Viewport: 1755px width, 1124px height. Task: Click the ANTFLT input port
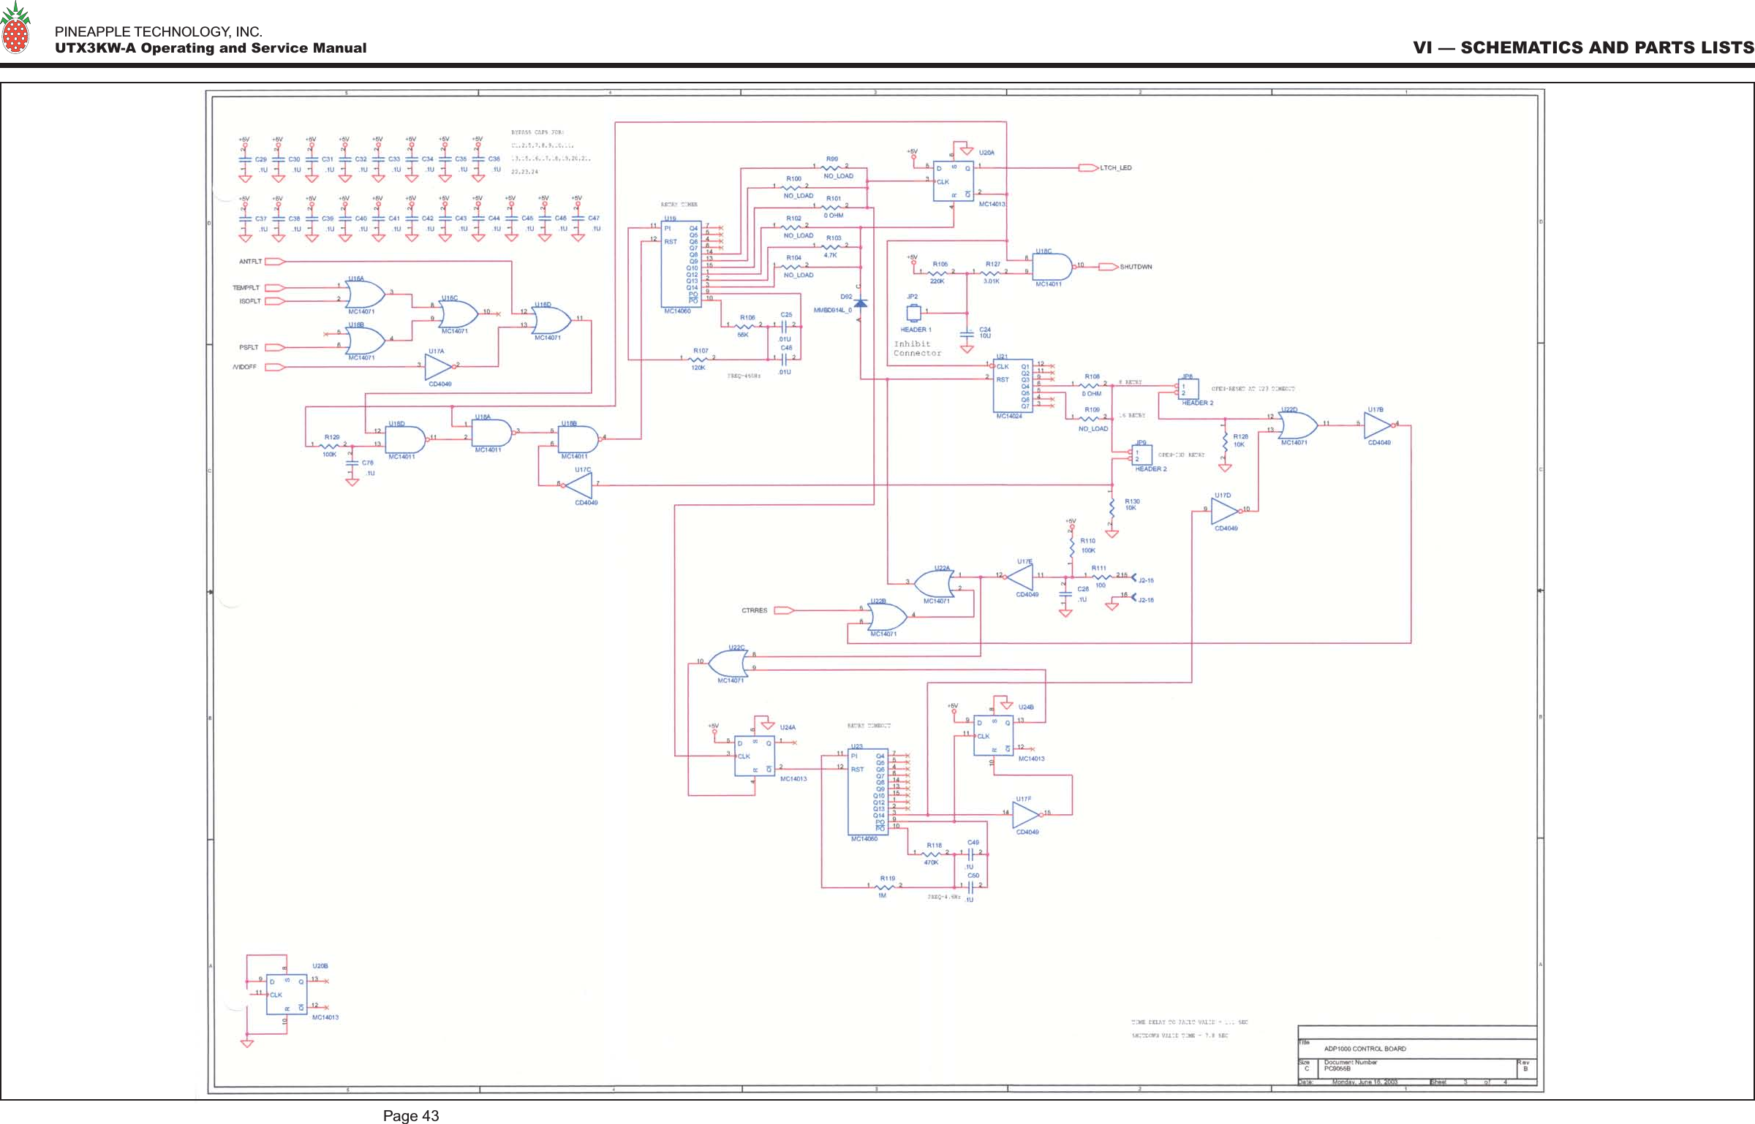[x=276, y=261]
